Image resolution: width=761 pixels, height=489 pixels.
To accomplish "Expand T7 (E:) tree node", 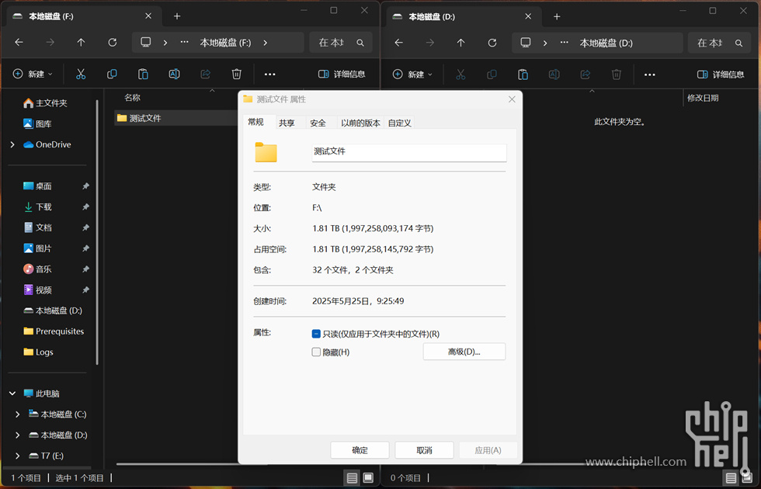I will click(18, 456).
